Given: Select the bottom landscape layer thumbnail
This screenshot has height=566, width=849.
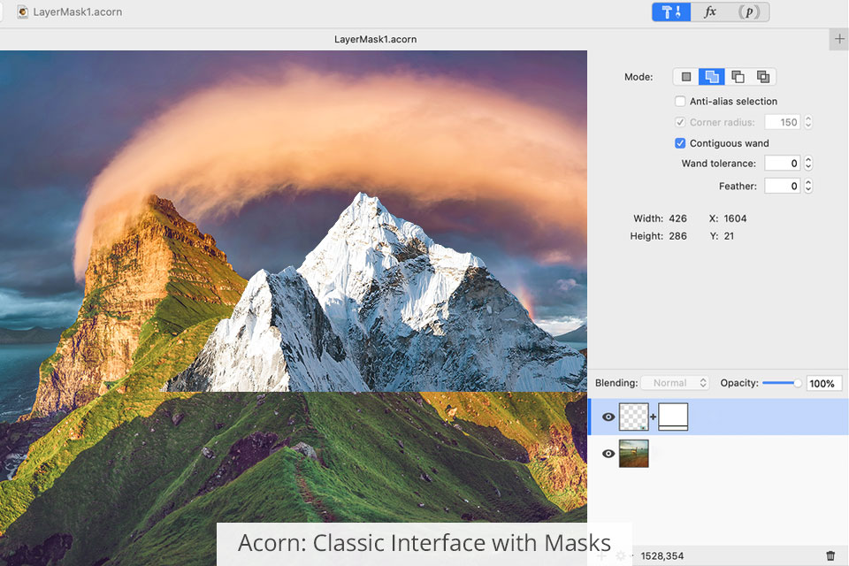Looking at the screenshot, I should pos(633,454).
